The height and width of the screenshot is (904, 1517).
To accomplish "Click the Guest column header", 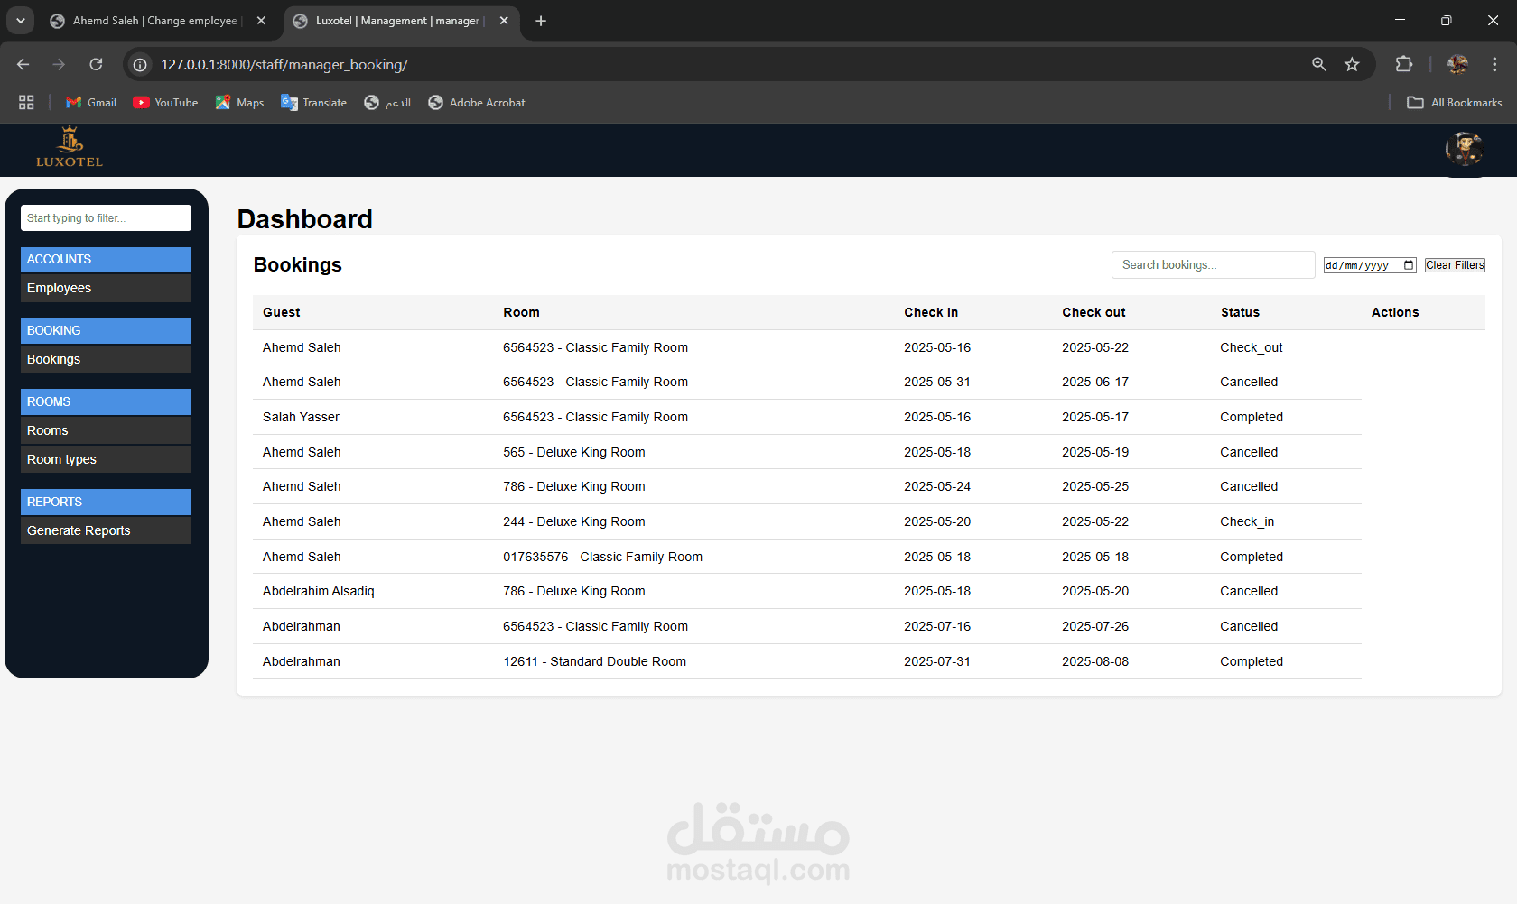I will coord(282,313).
